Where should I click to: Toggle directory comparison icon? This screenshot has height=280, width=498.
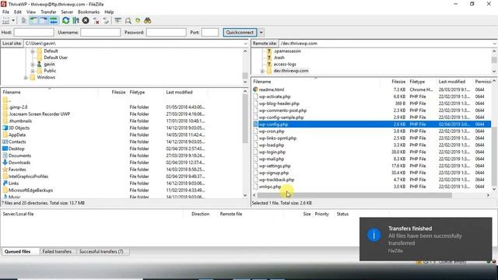coord(128,21)
